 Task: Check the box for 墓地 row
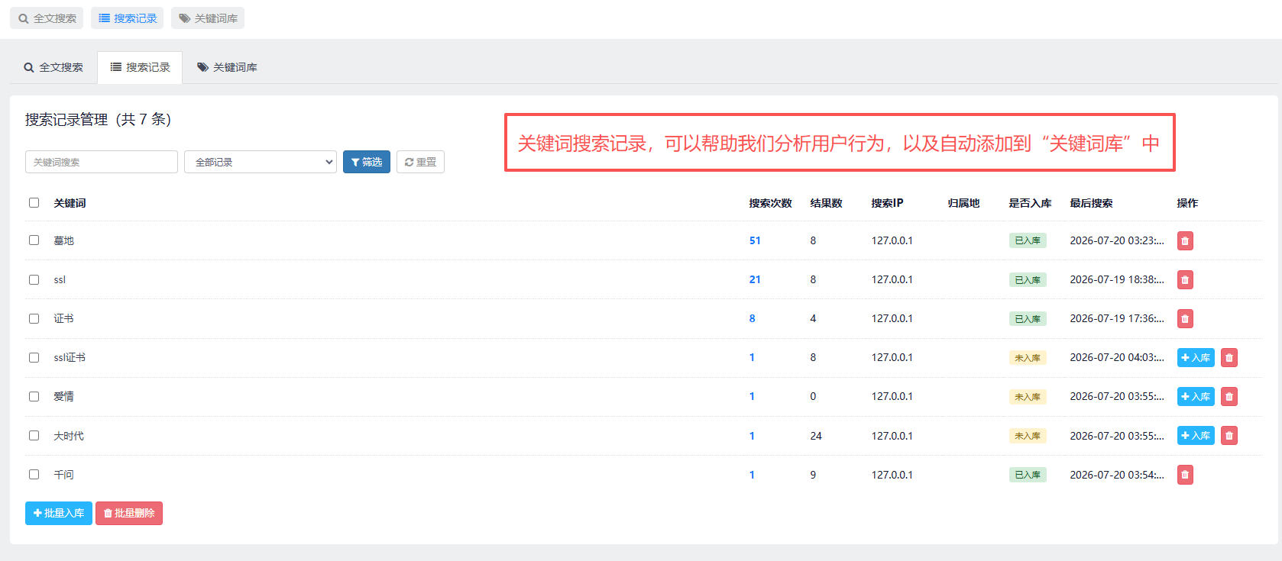pyautogui.click(x=34, y=240)
